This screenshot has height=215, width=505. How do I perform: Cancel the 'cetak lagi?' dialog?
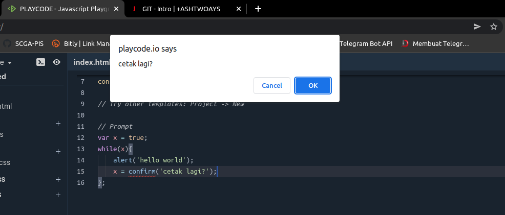pos(272,85)
